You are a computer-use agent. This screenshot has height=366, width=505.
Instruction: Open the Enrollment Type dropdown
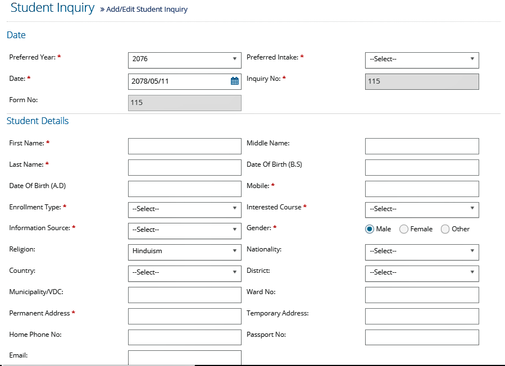pos(185,210)
